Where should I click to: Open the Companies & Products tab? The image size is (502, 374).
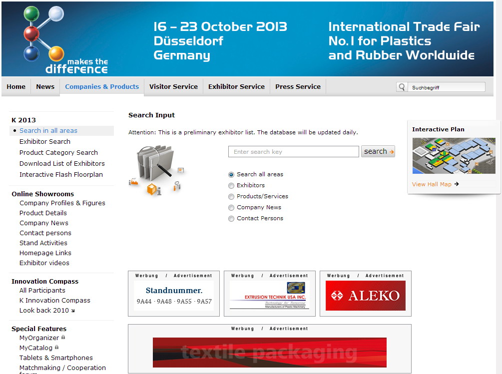(x=102, y=86)
